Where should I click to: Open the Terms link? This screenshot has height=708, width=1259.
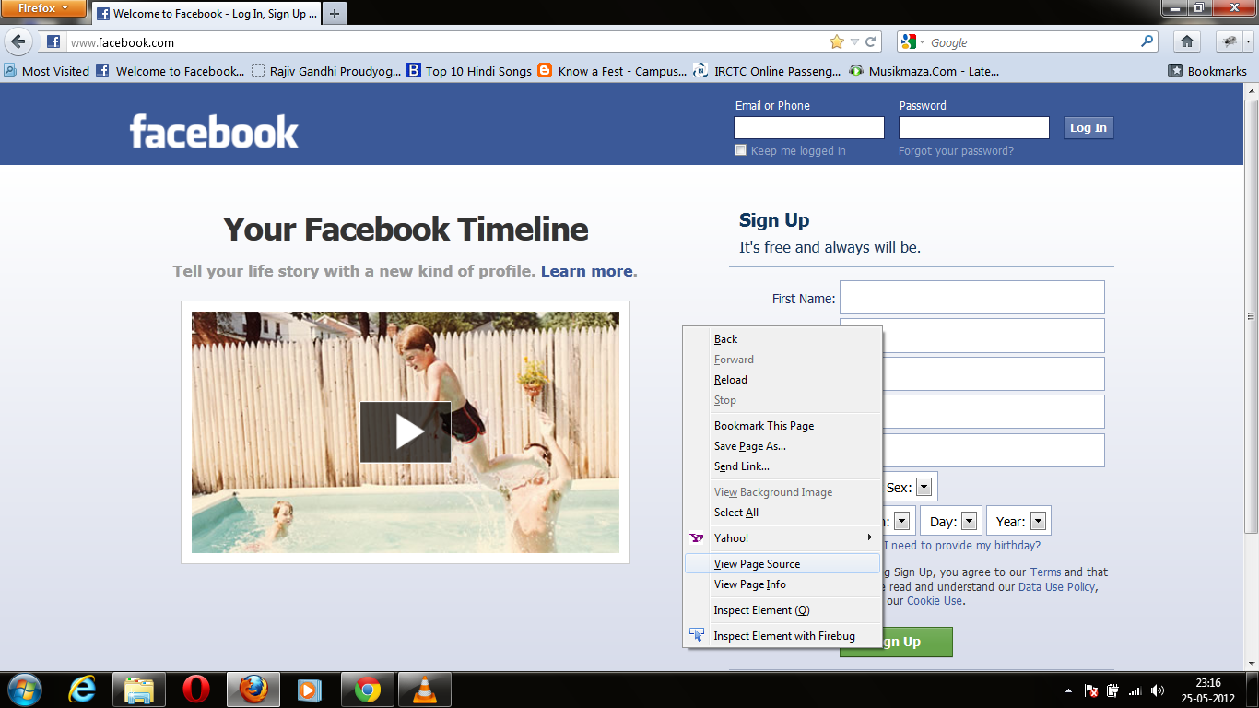(1045, 572)
